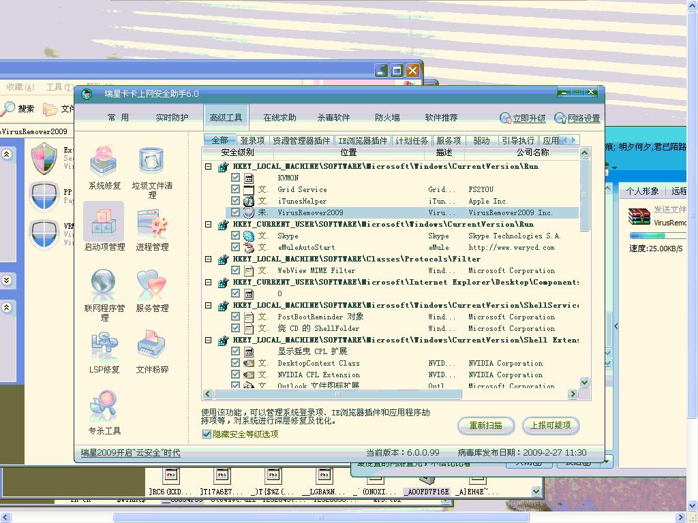This screenshot has height=523, width=698.
Task: Collapse ShellServiceObject registry node
Action: click(x=208, y=305)
